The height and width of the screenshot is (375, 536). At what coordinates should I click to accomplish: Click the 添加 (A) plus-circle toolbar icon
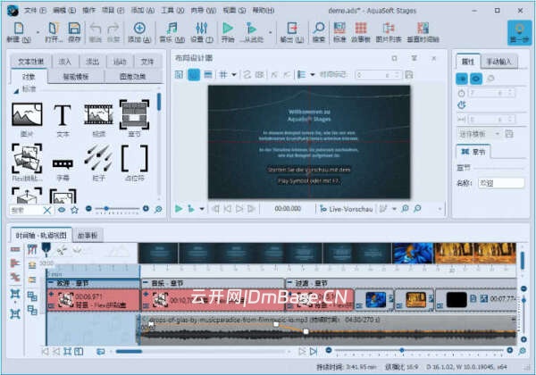coord(139,32)
